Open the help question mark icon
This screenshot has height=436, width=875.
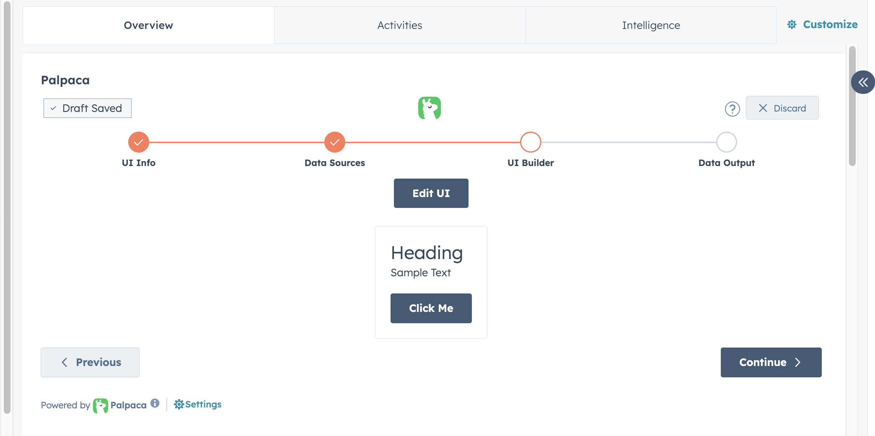[732, 109]
